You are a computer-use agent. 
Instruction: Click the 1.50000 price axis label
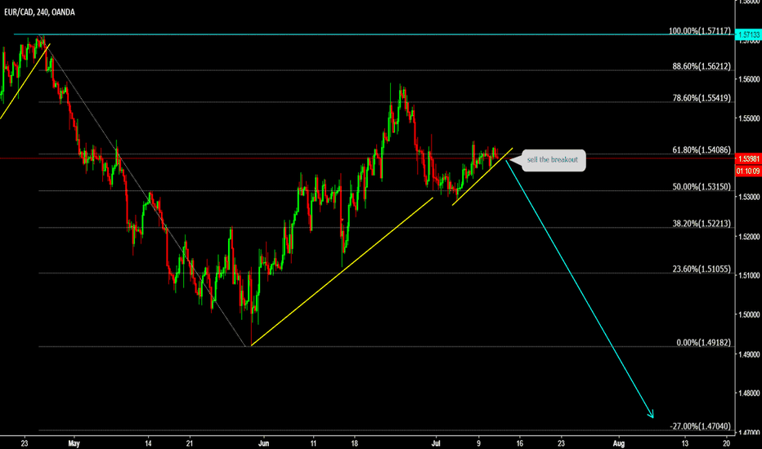pos(748,314)
